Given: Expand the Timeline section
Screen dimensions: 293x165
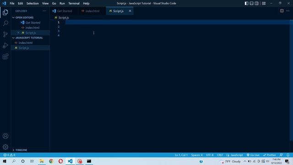Looking at the screenshot, I should [21, 150].
